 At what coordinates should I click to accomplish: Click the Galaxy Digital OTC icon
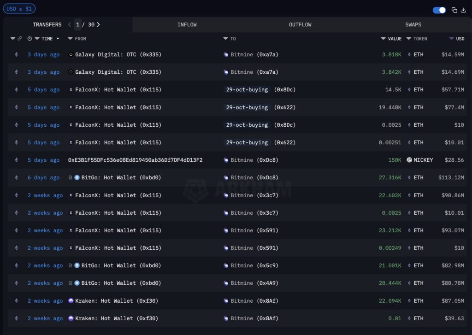pos(70,54)
